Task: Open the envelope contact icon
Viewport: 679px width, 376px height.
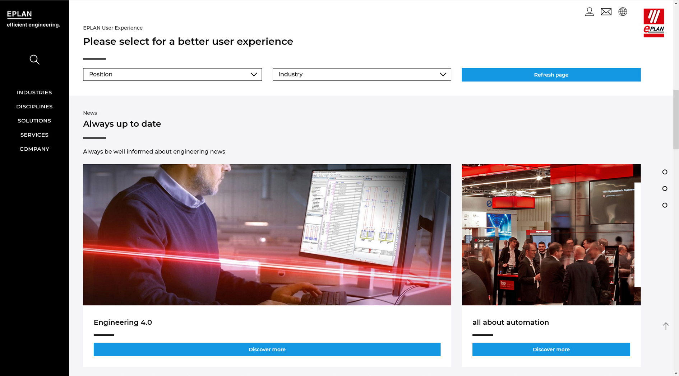Action: coord(606,12)
